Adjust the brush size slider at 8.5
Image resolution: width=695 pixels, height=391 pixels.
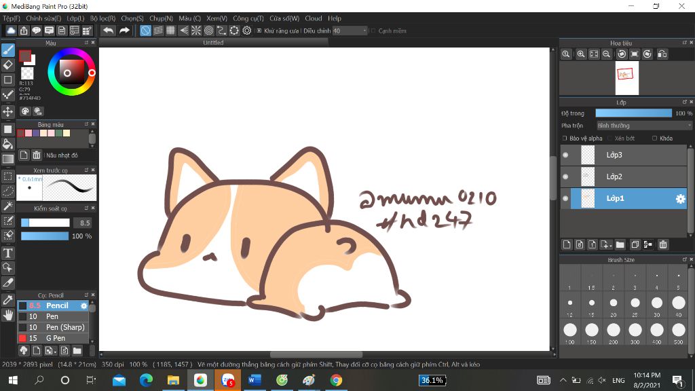point(45,223)
